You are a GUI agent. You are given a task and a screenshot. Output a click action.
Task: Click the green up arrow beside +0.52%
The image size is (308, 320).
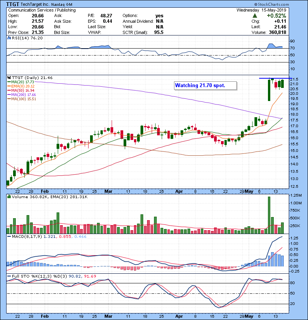pyautogui.click(x=255, y=16)
